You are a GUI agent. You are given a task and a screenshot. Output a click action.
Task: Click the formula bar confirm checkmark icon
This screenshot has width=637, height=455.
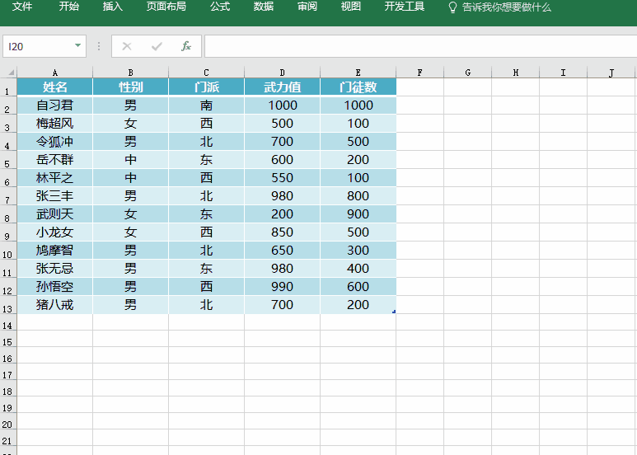157,46
